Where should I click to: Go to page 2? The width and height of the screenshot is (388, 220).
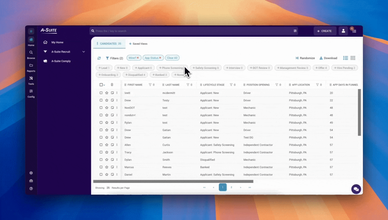click(x=231, y=187)
